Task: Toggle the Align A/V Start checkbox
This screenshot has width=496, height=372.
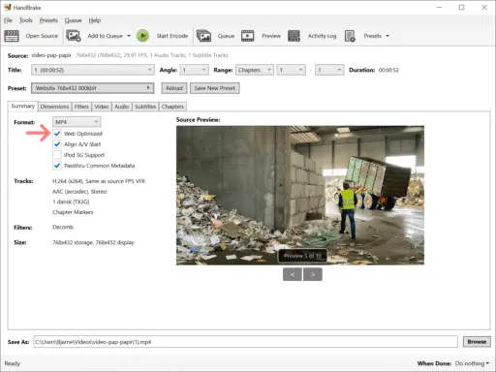Action: (x=57, y=144)
